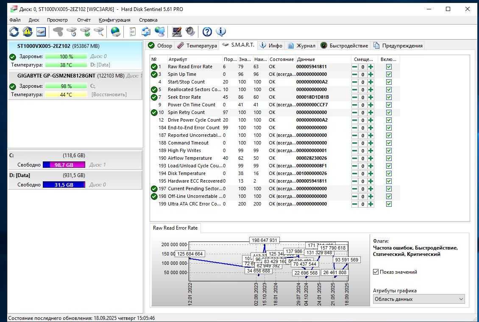Select the End-to-End Error Count attribute row
This screenshot has height=322, width=479.
tap(275, 128)
